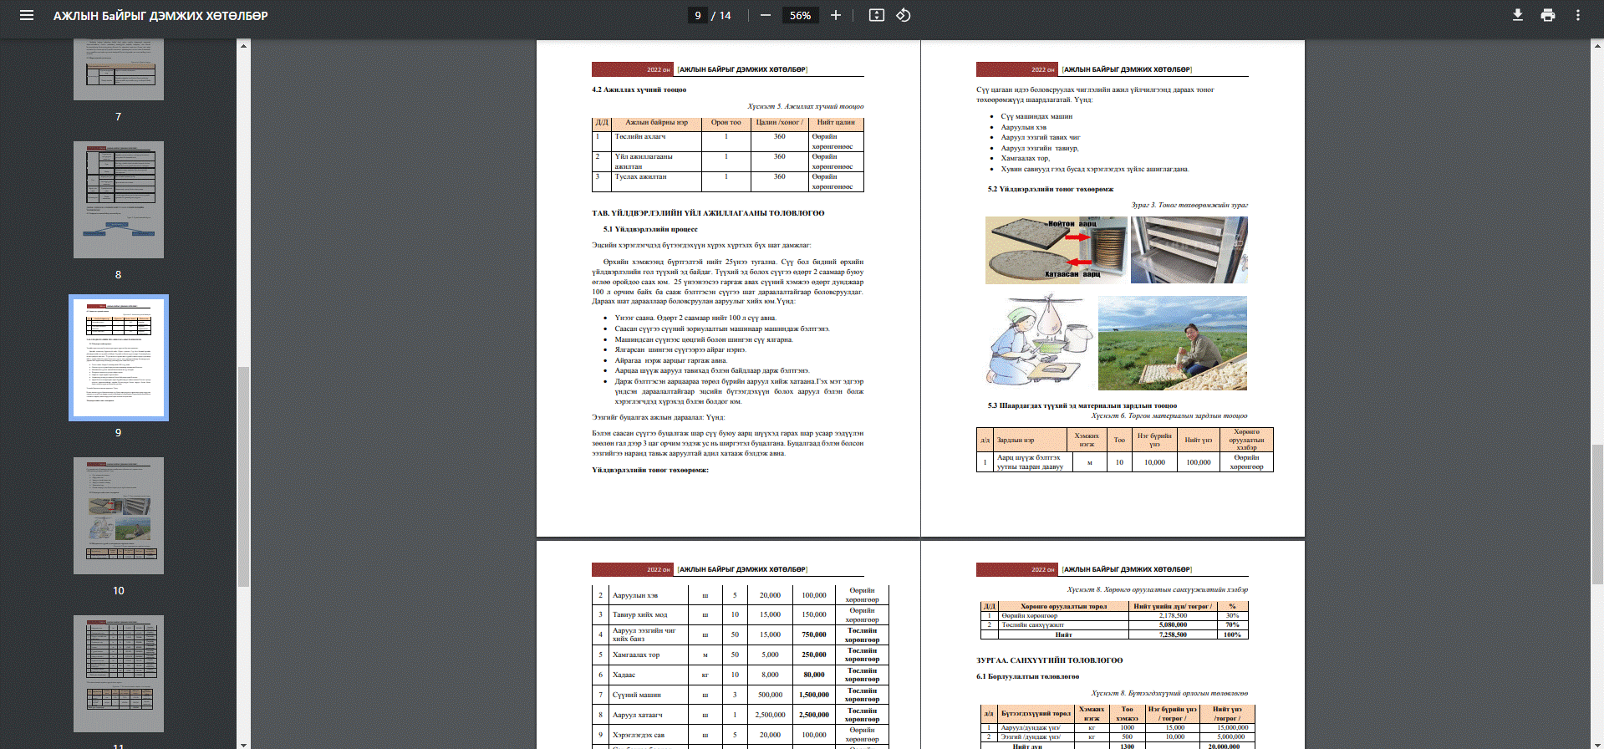Click 'Ааруул хатаагч' table row label
The width and height of the screenshot is (1604, 749).
pos(637,715)
